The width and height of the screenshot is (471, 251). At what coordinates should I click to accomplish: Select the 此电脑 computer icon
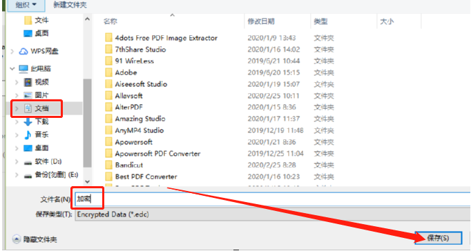(23, 69)
